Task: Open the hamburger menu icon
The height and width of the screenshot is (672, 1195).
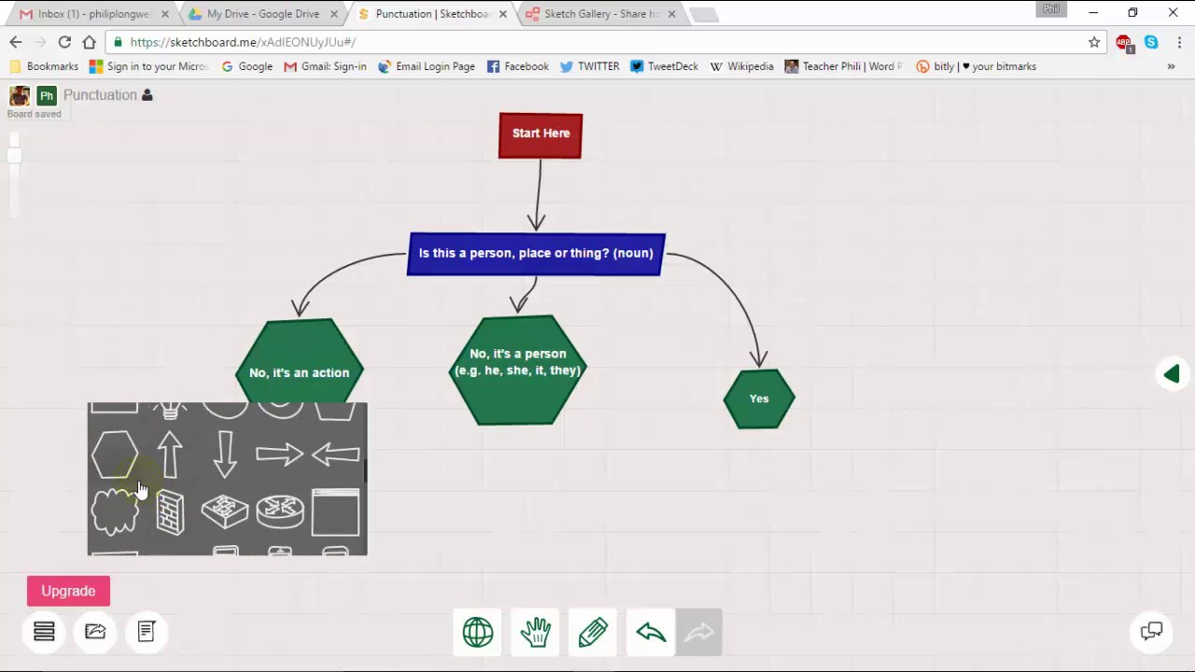Action: pos(44,632)
